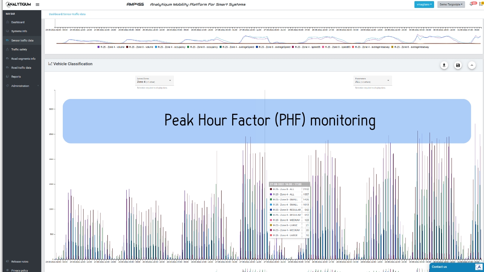Toggle the hamburger sidebar menu icon
Image resolution: width=484 pixels, height=272 pixels.
[x=37, y=5]
